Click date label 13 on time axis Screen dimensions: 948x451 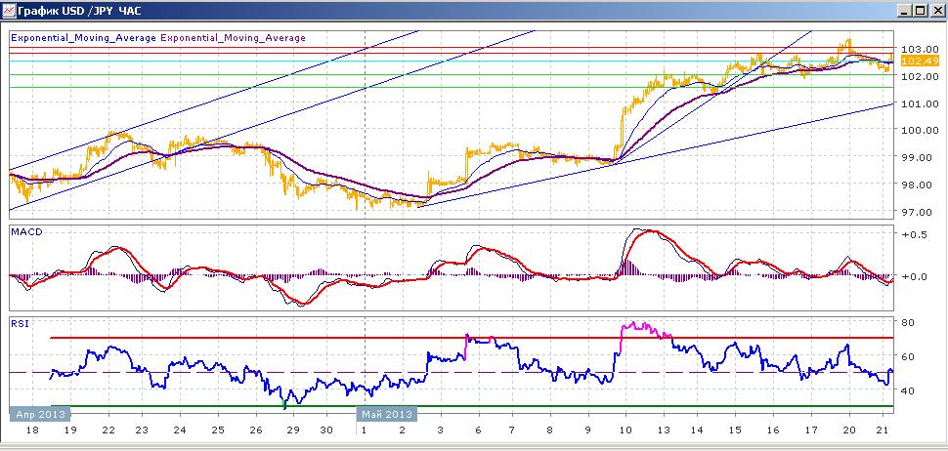coord(664,430)
